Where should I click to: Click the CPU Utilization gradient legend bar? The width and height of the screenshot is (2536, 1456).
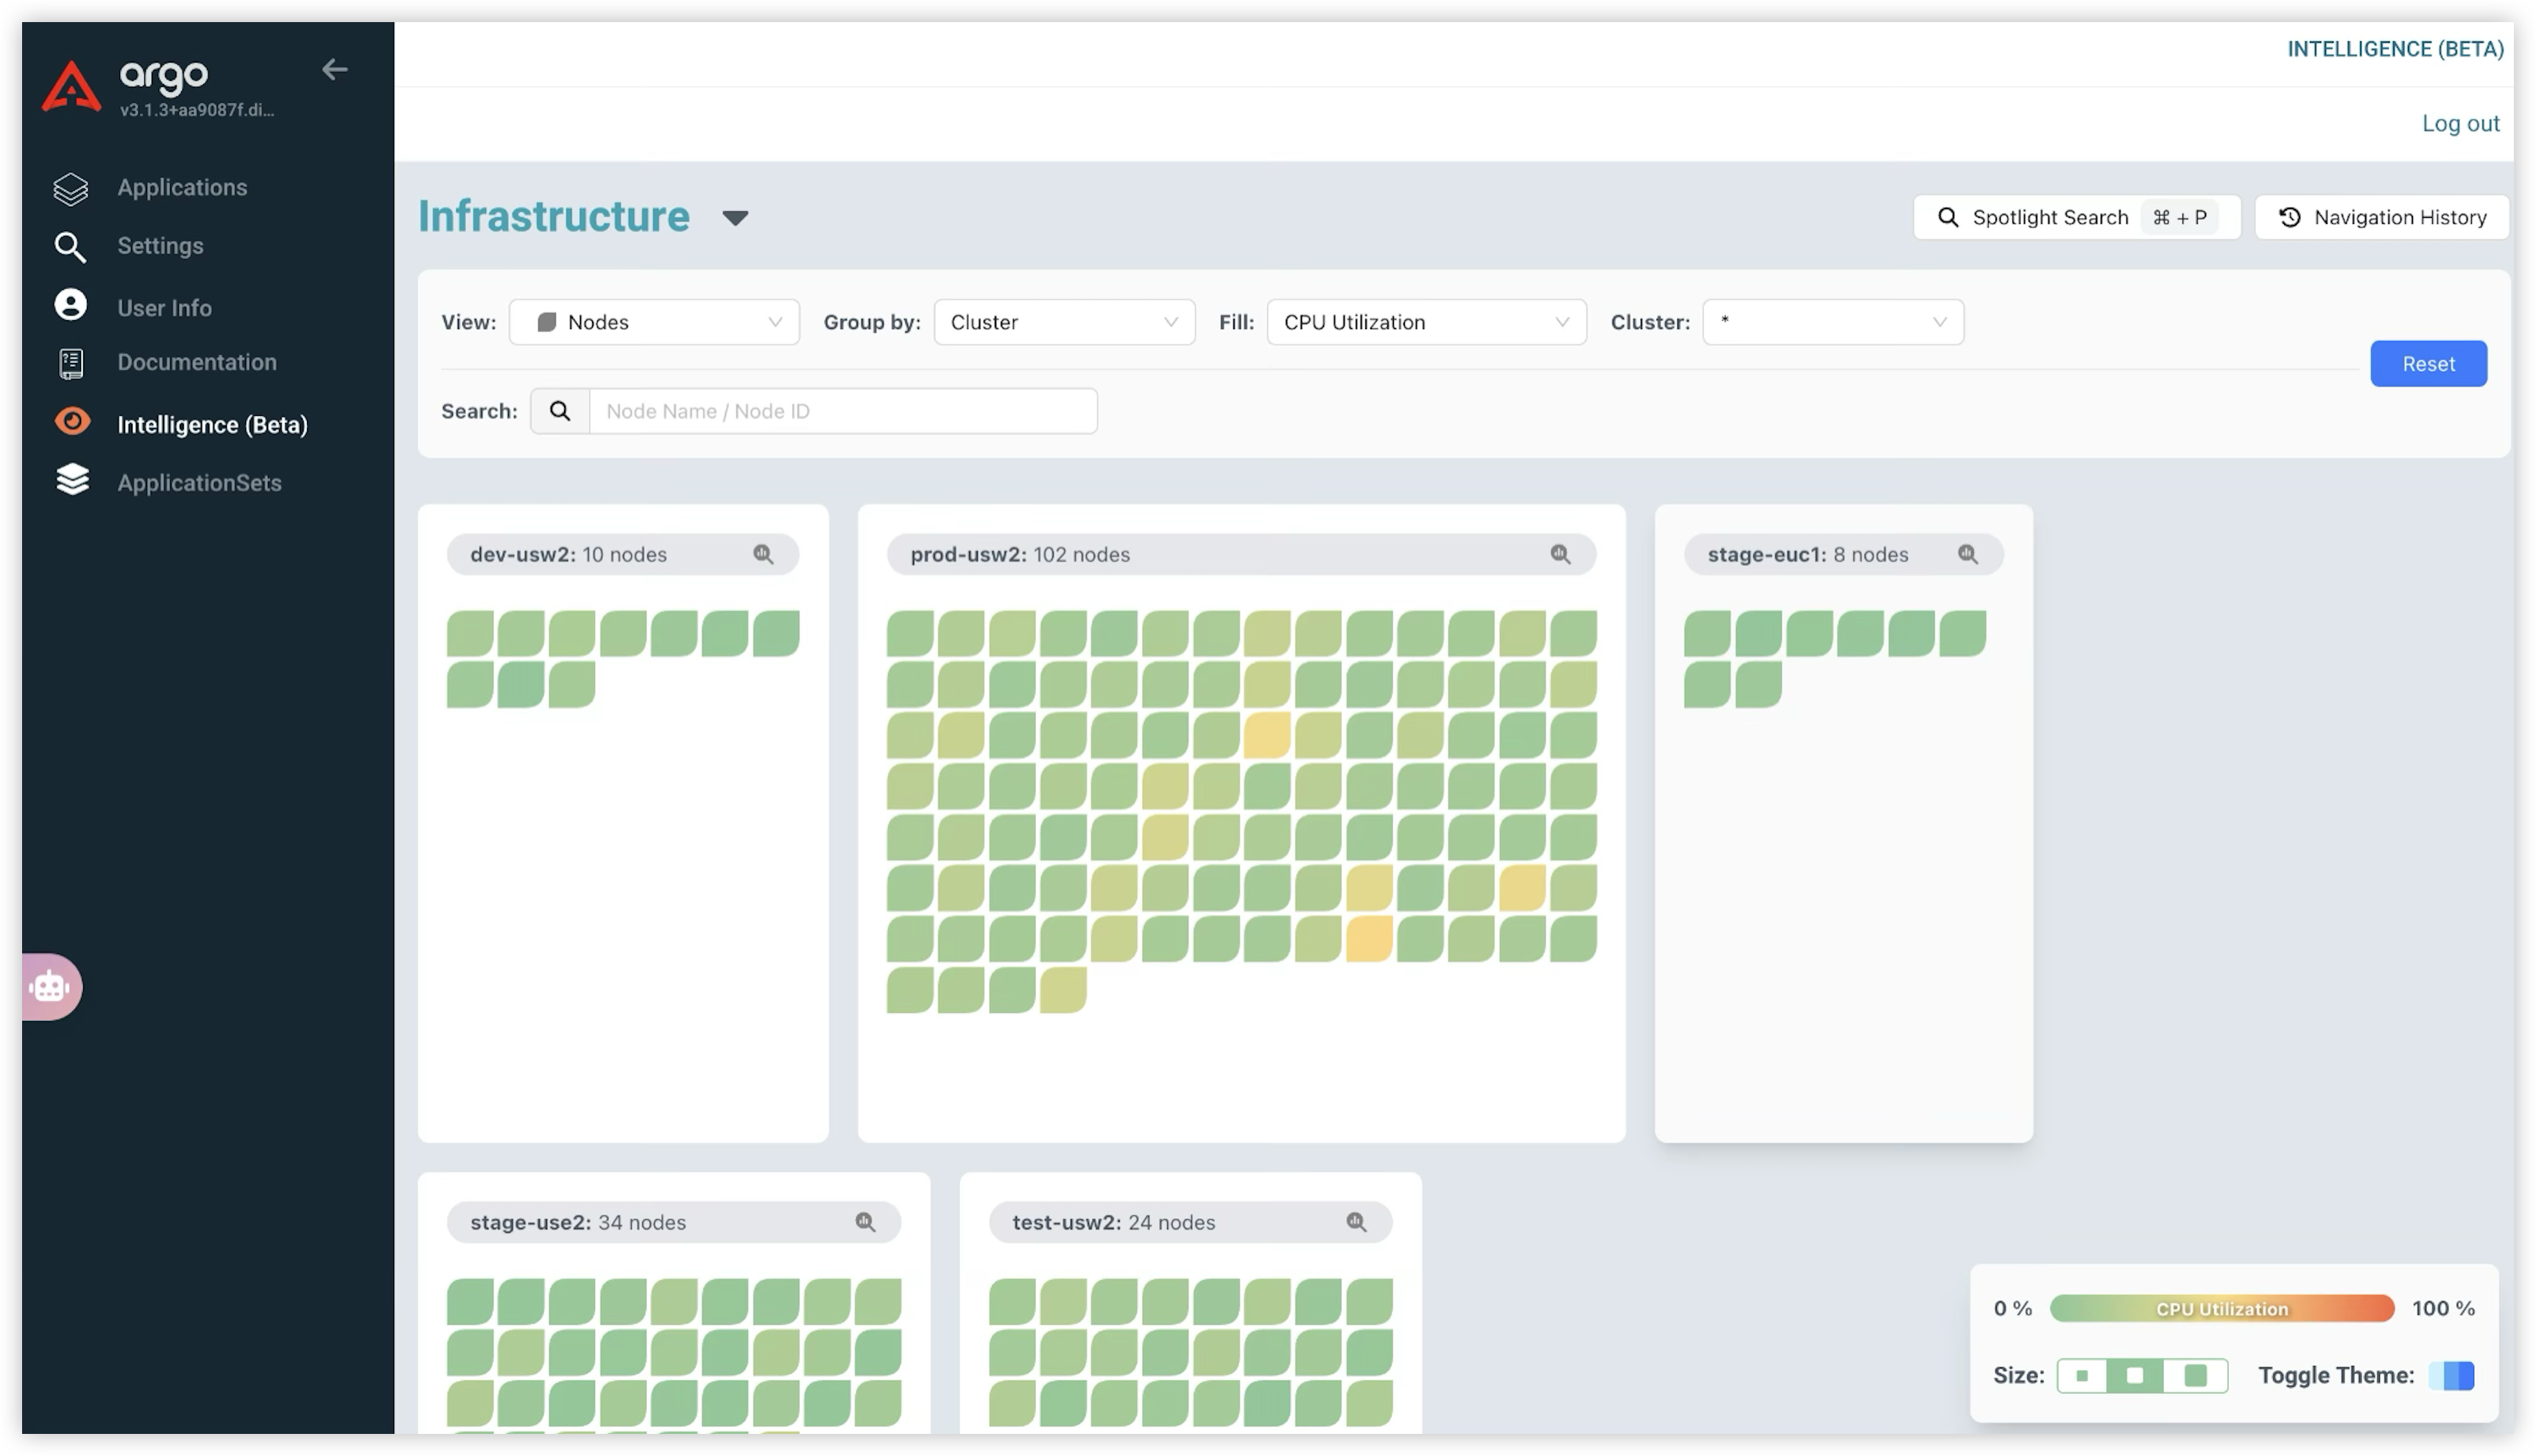click(2221, 1309)
